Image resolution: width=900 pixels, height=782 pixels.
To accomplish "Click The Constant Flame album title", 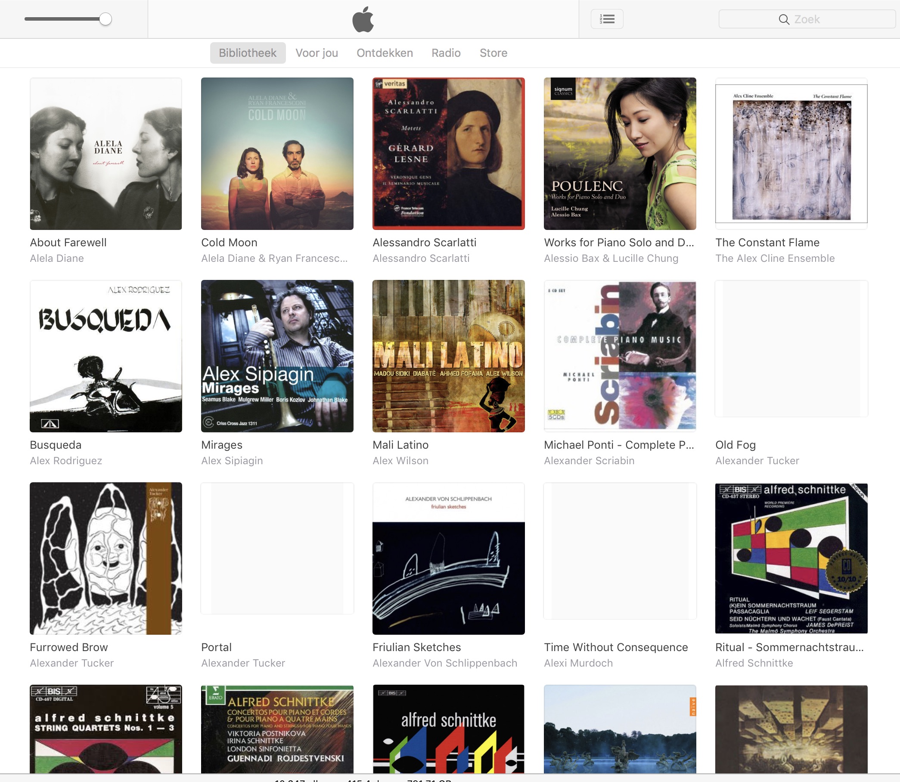I will (767, 242).
